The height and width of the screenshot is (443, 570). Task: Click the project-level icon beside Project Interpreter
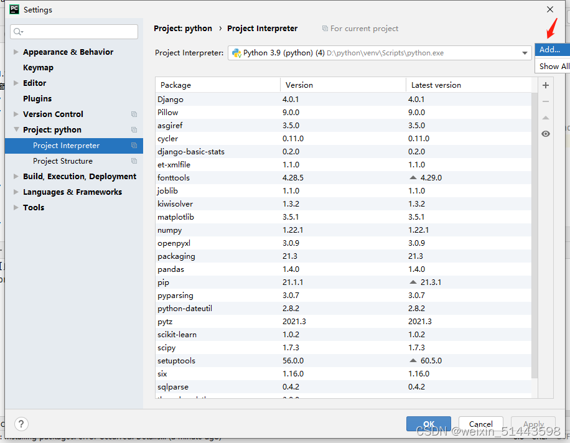coord(134,146)
